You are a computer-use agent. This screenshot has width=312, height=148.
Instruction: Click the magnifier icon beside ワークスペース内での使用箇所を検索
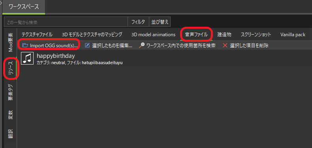pyautogui.click(x=141, y=45)
